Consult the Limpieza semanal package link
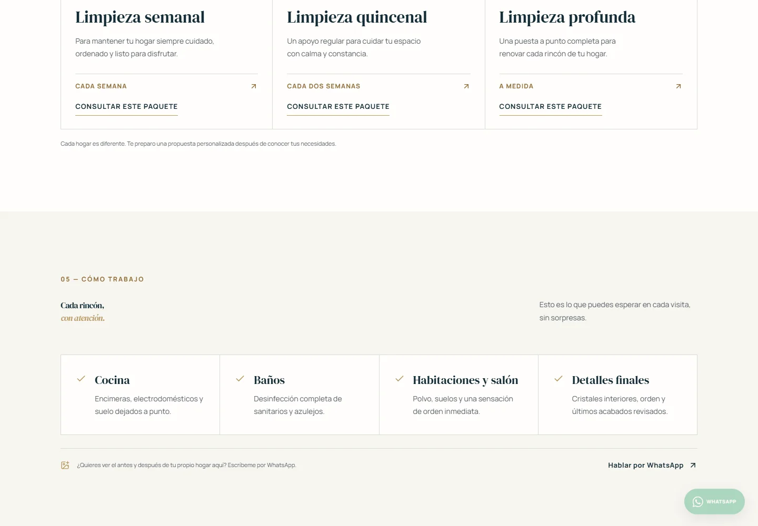Screen dimensions: 758x526 (126, 107)
